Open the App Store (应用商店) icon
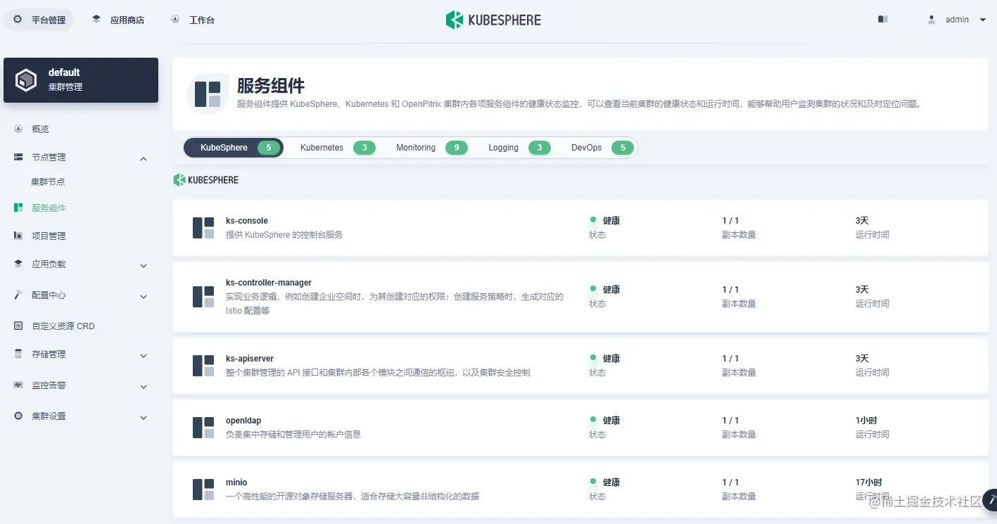997x524 pixels. click(96, 20)
